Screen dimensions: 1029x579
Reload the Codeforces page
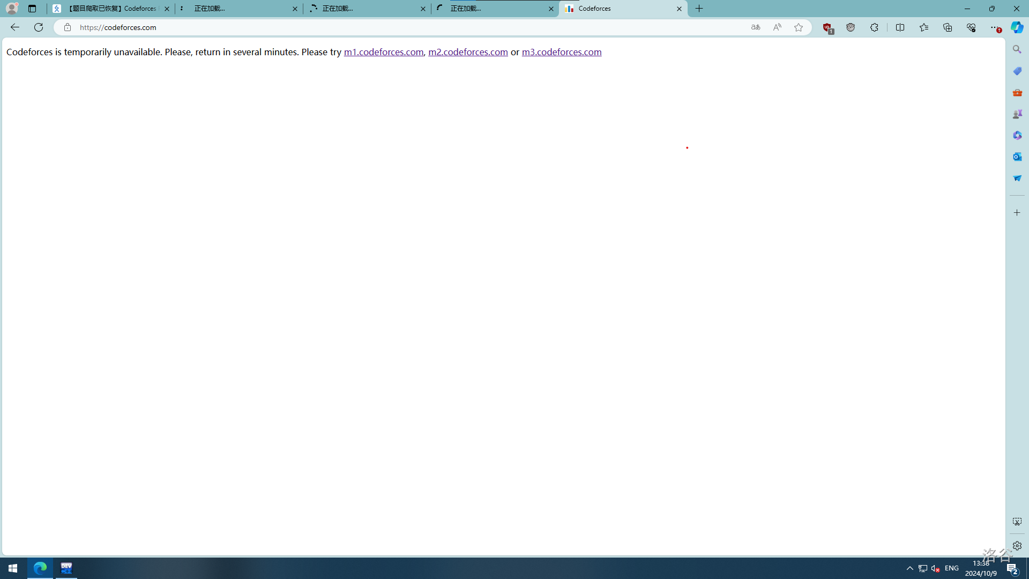[x=39, y=27]
